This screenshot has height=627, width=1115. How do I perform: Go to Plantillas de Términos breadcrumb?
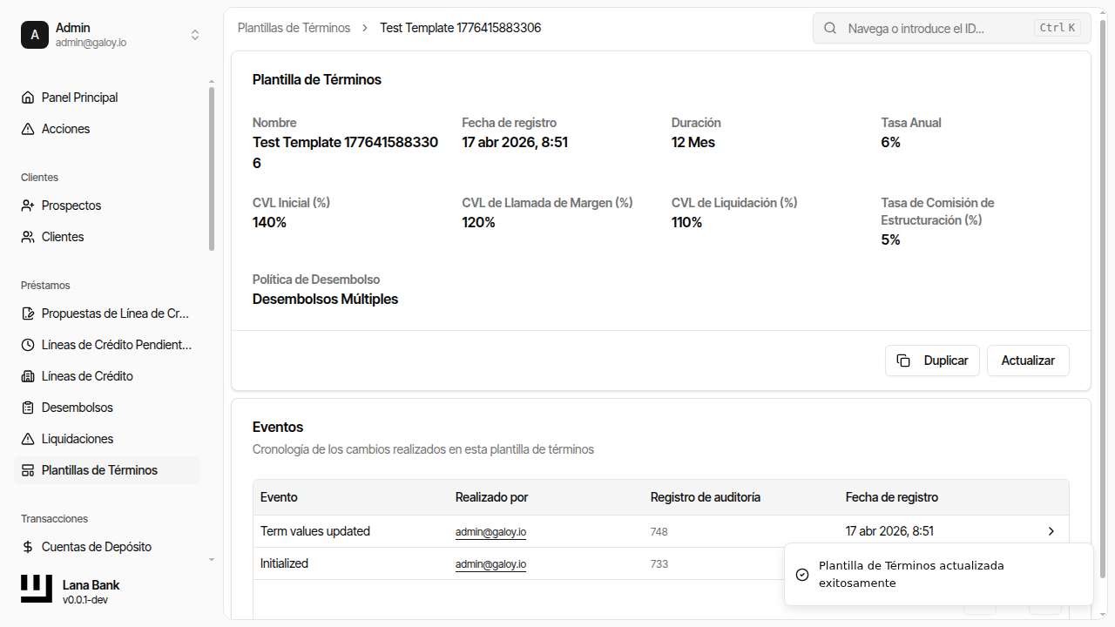(x=294, y=28)
